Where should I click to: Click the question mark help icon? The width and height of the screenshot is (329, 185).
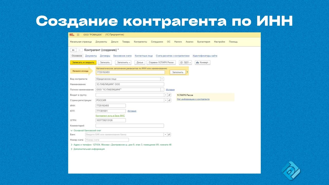pyautogui.click(x=187, y=72)
